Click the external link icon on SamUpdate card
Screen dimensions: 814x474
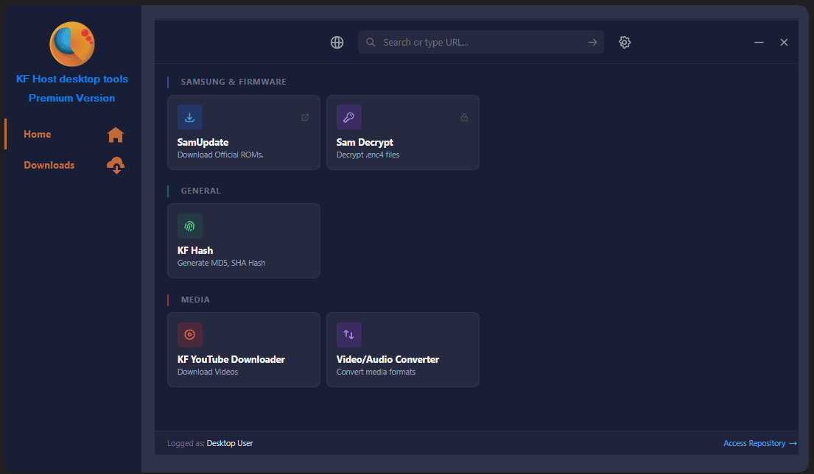point(305,116)
